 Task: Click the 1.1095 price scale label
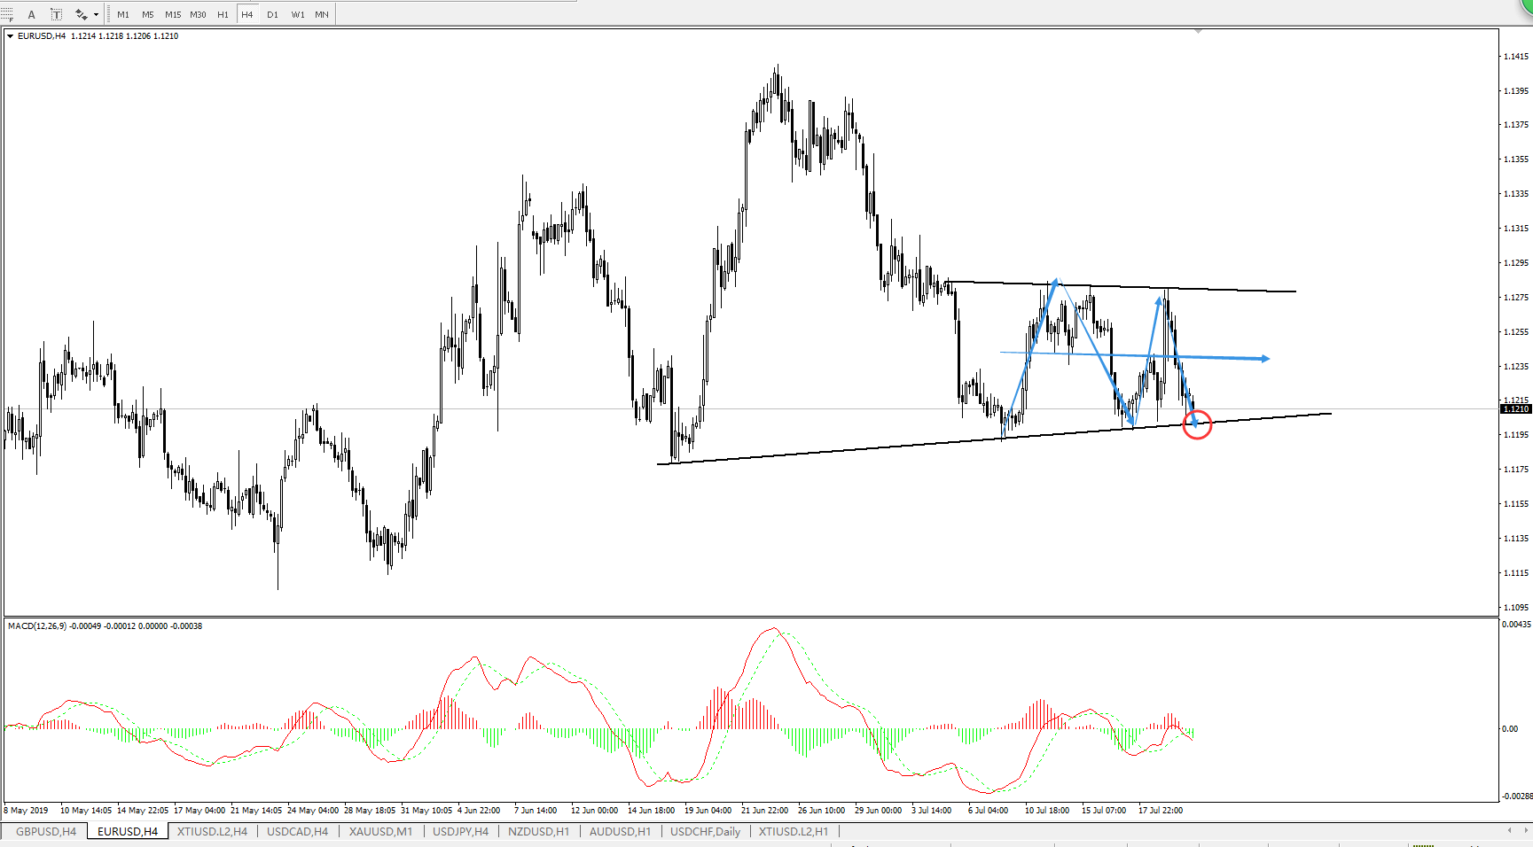tap(1516, 607)
